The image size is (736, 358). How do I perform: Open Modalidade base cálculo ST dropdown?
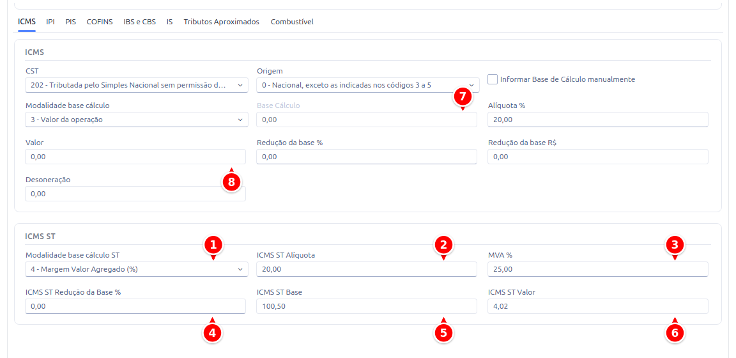[x=137, y=269]
